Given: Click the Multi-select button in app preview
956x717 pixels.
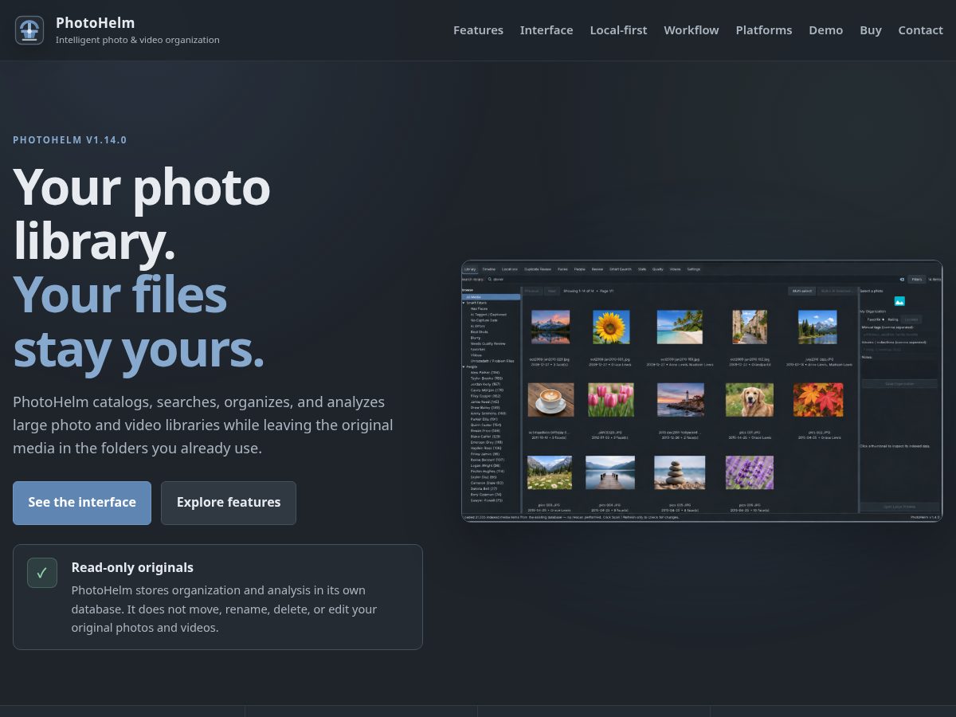Looking at the screenshot, I should pos(801,291).
